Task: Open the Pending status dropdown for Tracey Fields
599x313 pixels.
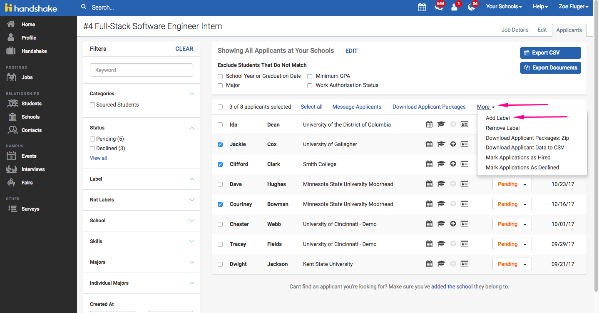Action: [512, 244]
